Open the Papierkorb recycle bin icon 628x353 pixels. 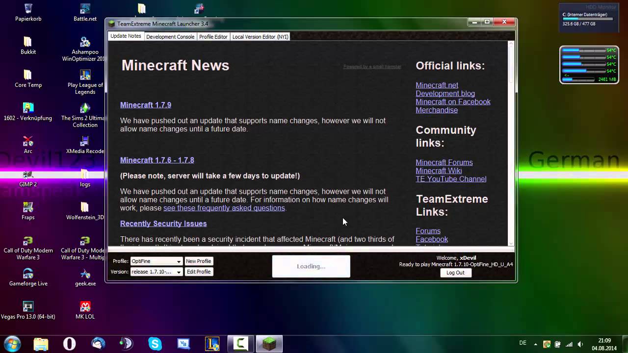(x=28, y=13)
